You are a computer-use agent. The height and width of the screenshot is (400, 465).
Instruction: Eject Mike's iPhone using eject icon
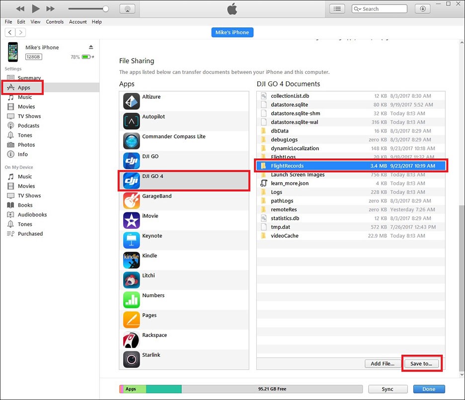(x=91, y=47)
